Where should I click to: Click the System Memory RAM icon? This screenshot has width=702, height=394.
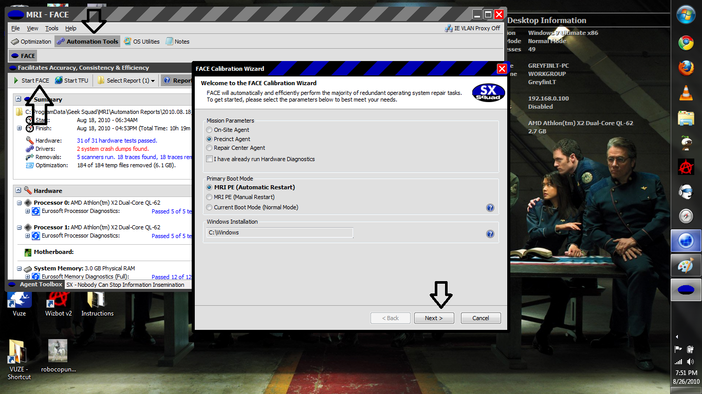pyautogui.click(x=28, y=268)
